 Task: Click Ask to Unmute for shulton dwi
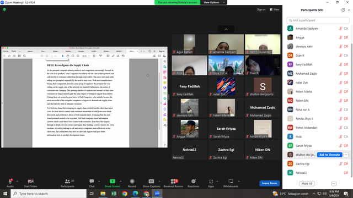coord(330,155)
